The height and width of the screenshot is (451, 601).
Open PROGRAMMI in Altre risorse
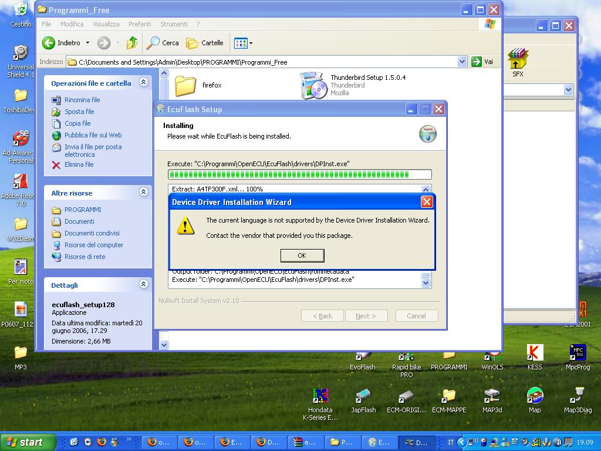coord(83,210)
